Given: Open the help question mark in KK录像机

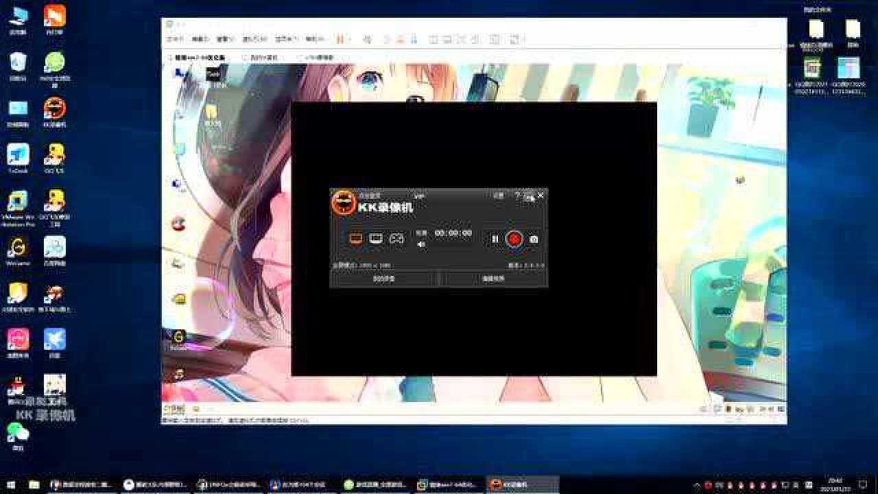Looking at the screenshot, I should [517, 196].
